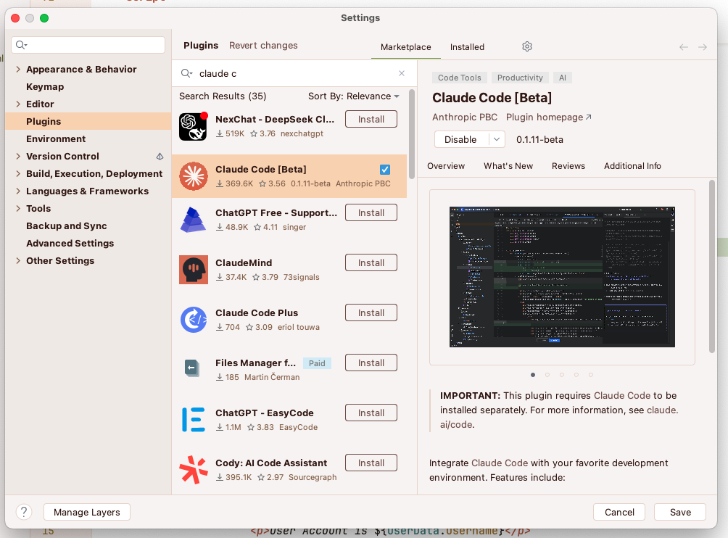Click Manage Layers button
Image resolution: width=728 pixels, height=538 pixels.
[x=87, y=512]
